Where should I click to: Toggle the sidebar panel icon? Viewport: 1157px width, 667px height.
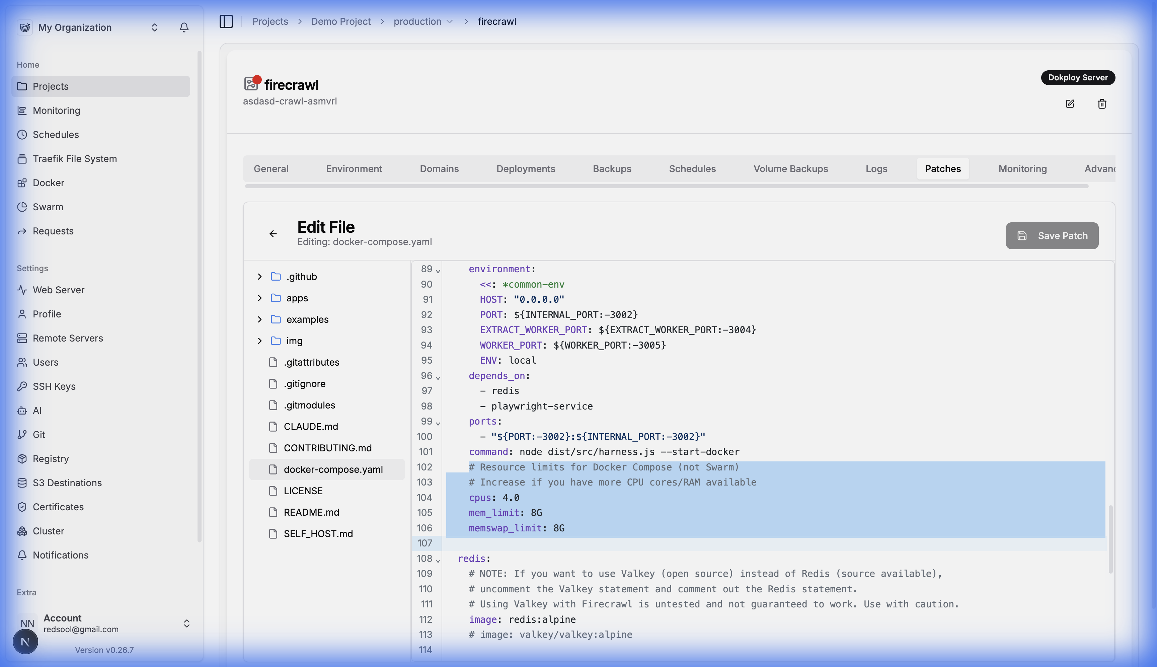[226, 21]
